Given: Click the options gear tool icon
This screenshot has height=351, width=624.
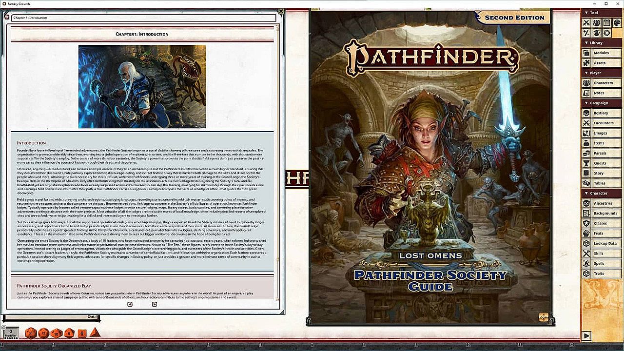Looking at the screenshot, I should pos(607,33).
